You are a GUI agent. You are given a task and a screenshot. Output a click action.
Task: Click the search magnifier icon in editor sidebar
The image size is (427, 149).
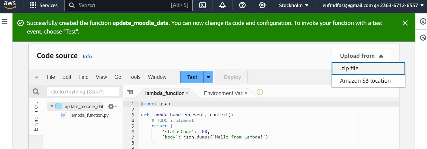coord(36,92)
